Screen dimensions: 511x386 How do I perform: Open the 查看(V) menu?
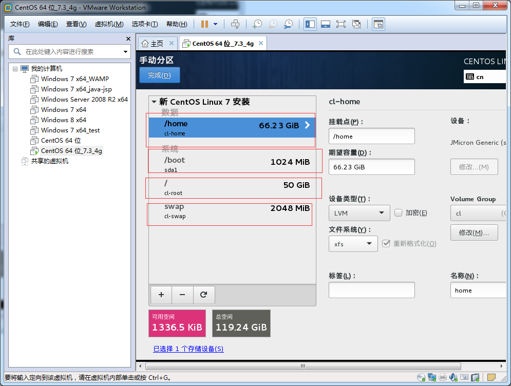pos(76,24)
